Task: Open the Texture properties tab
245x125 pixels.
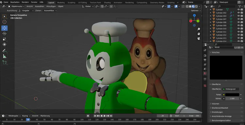Action: 205,86
